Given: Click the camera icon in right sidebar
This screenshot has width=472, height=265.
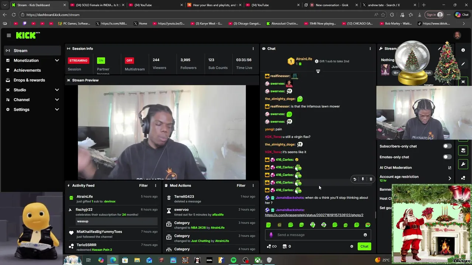Looking at the screenshot, I should tap(463, 151).
